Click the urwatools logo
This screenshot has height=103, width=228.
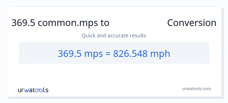click(x=33, y=90)
